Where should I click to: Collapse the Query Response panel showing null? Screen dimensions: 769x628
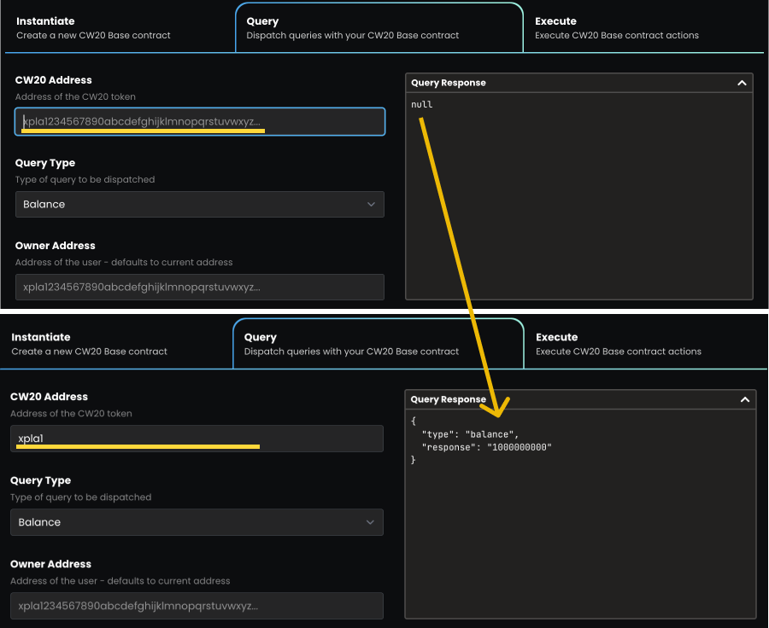(x=742, y=83)
